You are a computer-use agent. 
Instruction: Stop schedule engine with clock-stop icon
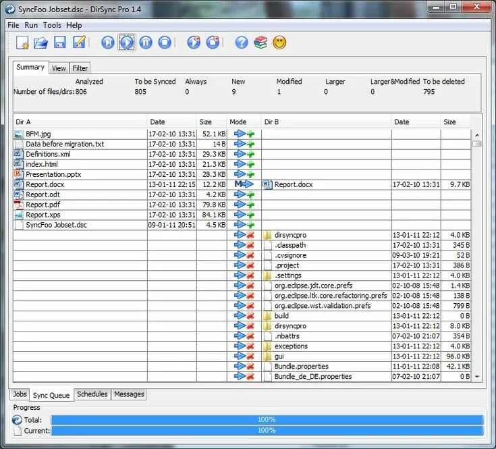click(x=213, y=43)
